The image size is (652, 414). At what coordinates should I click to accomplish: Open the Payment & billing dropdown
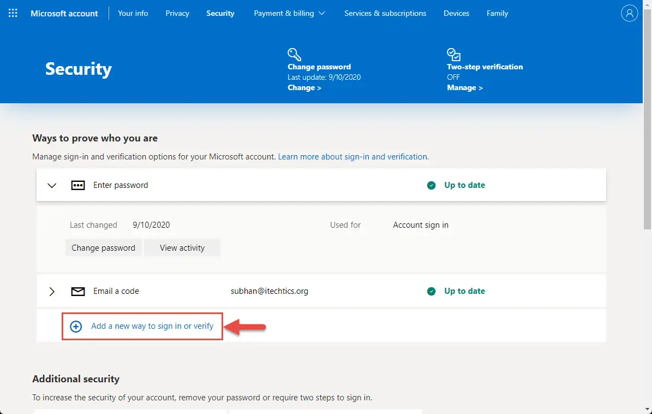pos(289,13)
